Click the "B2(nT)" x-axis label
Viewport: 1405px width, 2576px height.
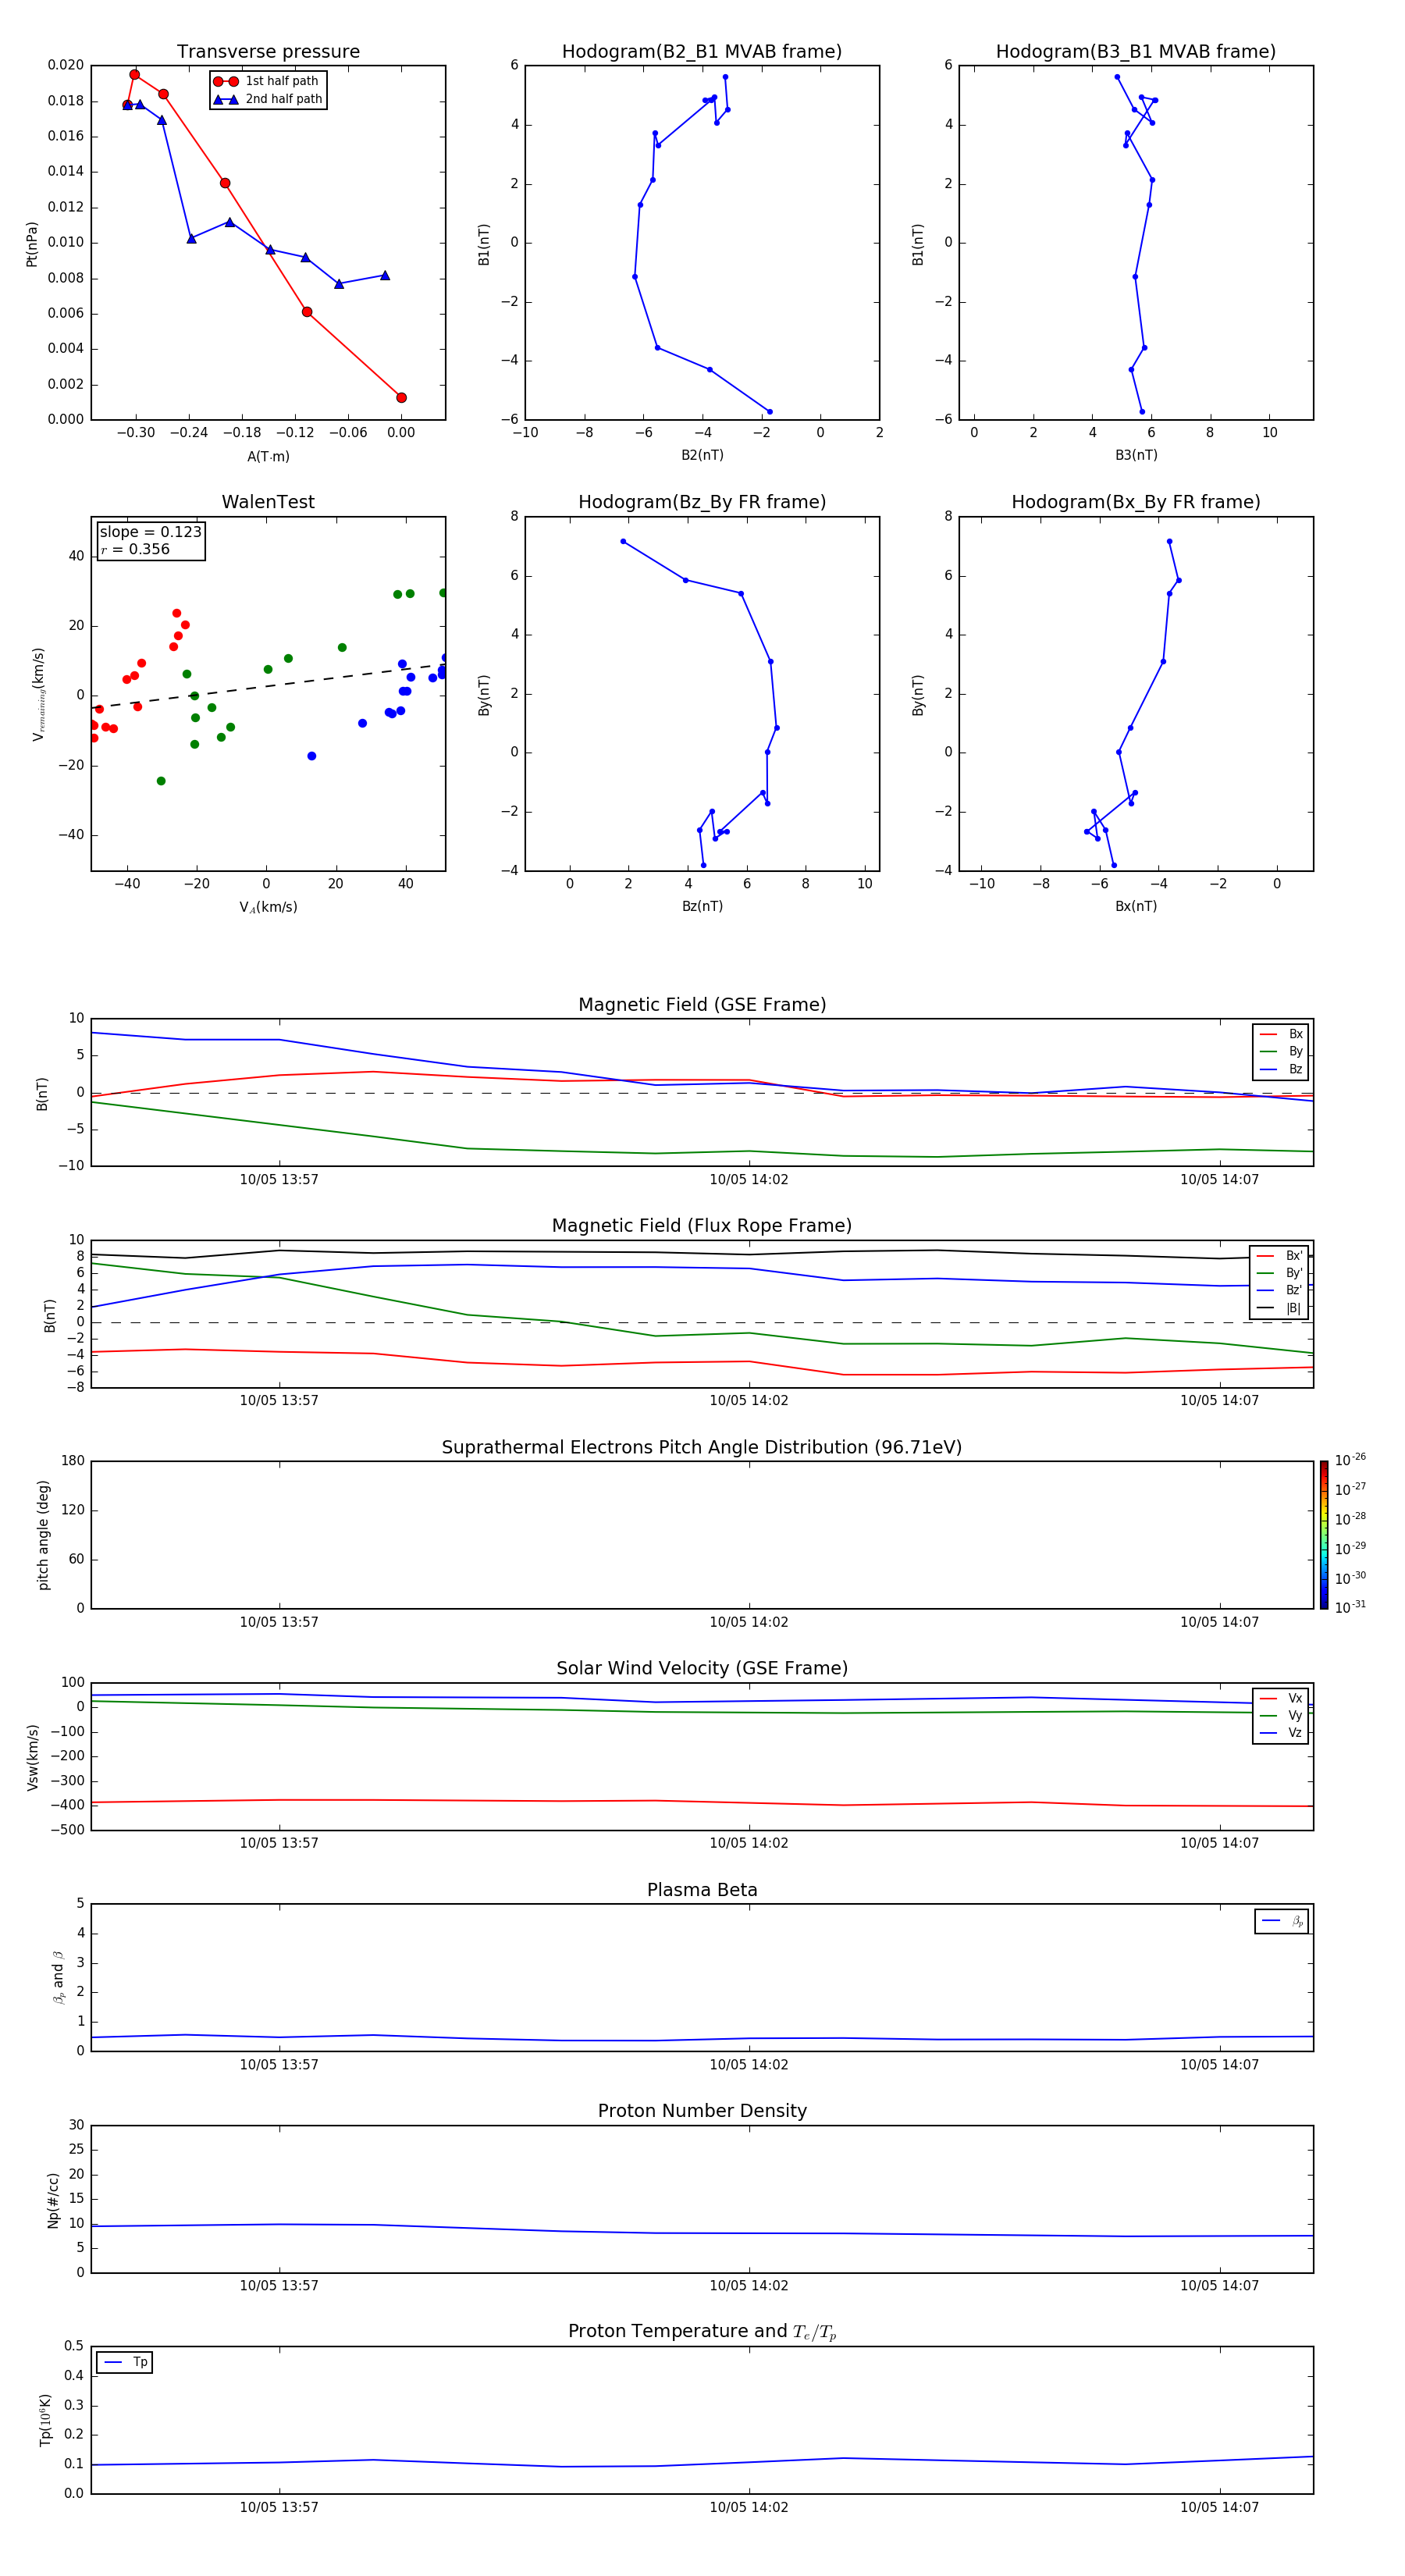click(702, 455)
